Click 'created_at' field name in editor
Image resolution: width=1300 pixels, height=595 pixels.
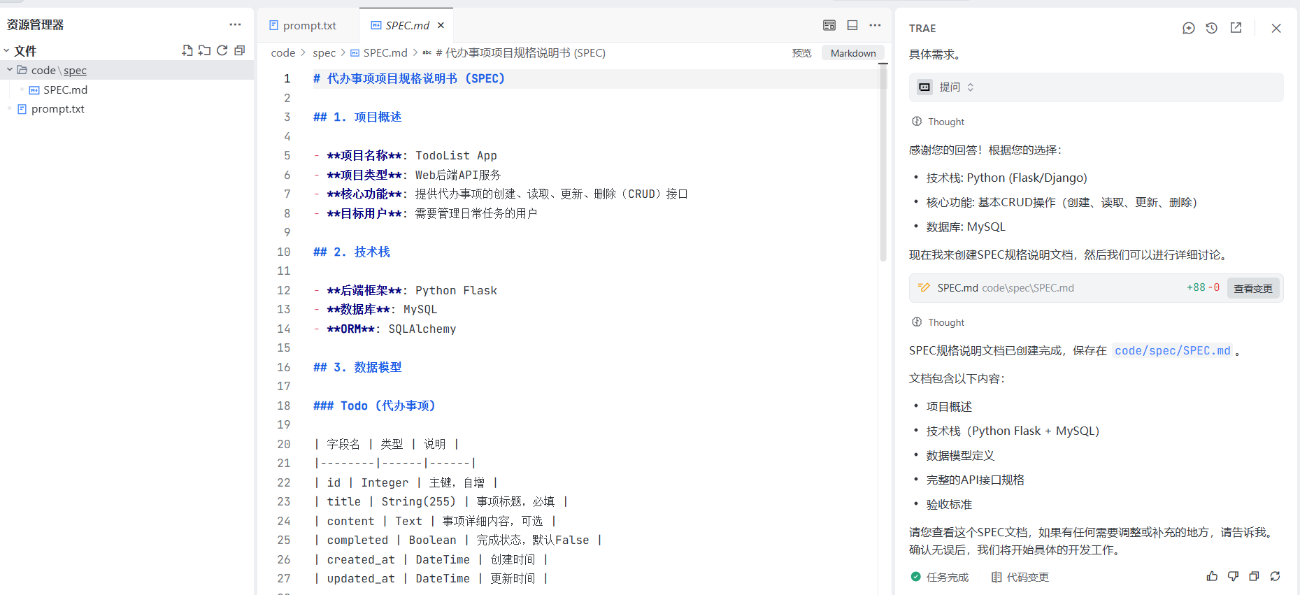pyautogui.click(x=361, y=559)
